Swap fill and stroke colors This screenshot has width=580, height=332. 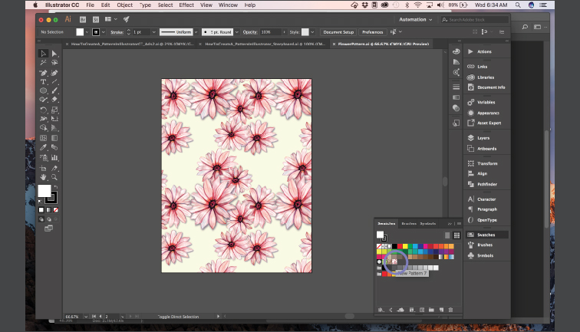(x=55, y=187)
